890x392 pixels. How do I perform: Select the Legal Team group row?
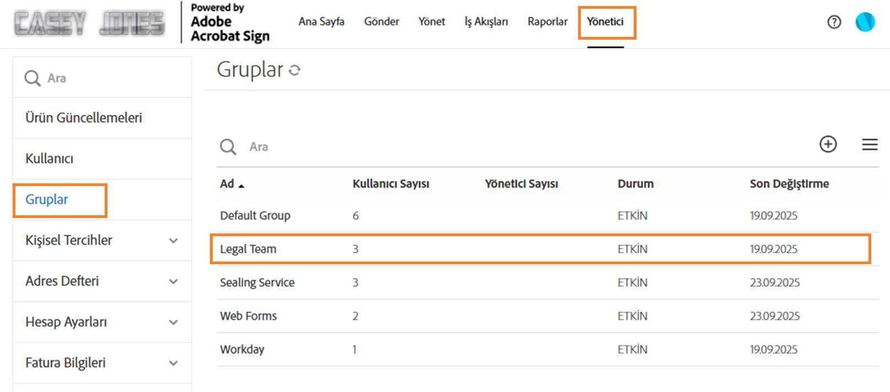pyautogui.click(x=248, y=249)
